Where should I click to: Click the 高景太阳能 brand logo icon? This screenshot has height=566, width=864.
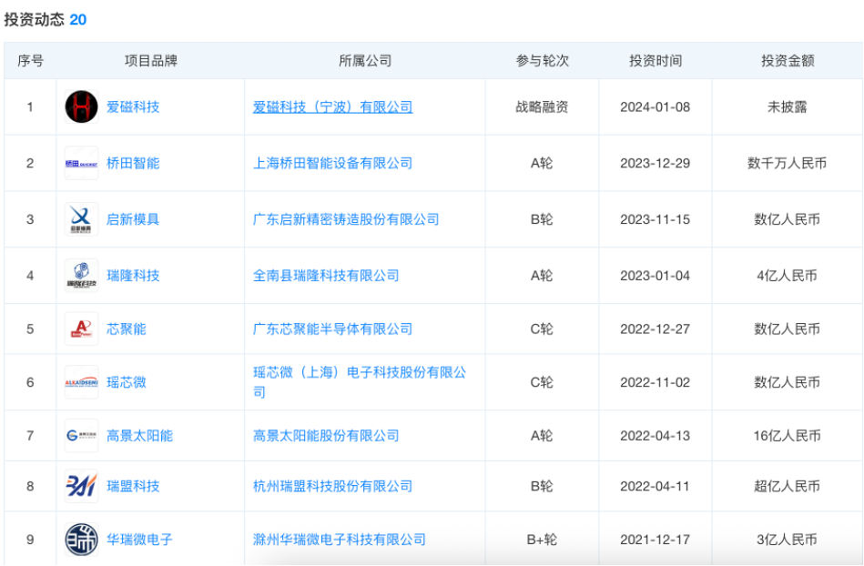(x=82, y=436)
